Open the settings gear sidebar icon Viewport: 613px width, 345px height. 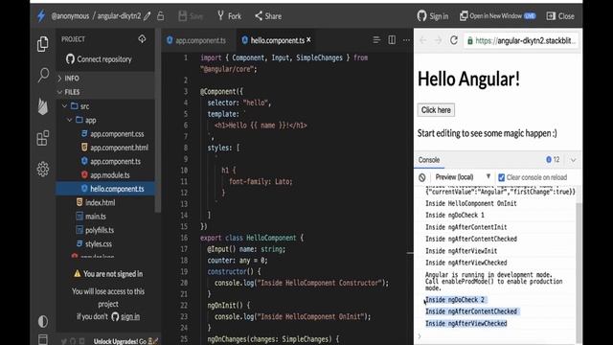[43, 169]
